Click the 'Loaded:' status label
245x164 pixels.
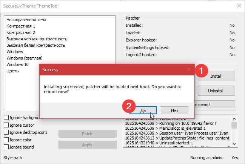pos(133,33)
